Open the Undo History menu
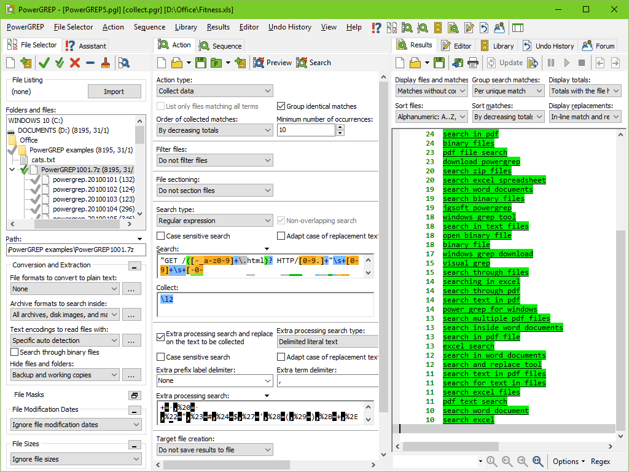 coord(290,27)
